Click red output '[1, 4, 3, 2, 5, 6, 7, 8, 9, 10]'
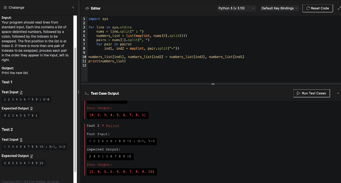 (122, 172)
